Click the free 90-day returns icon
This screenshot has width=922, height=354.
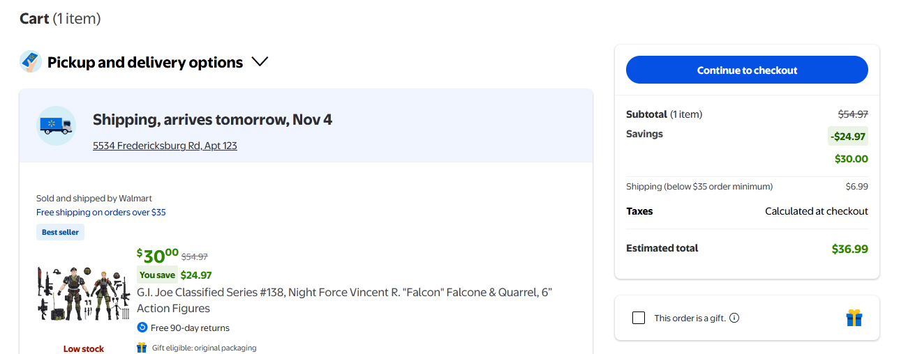point(142,328)
